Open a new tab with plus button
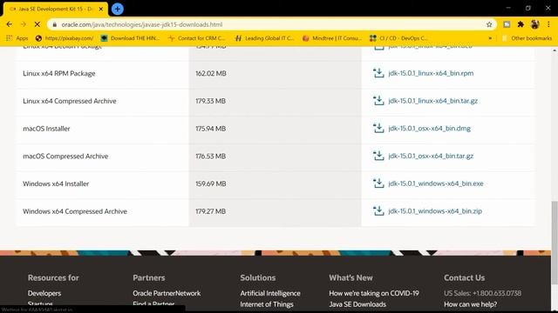Screen dimensions: 558x313 click(118, 9)
